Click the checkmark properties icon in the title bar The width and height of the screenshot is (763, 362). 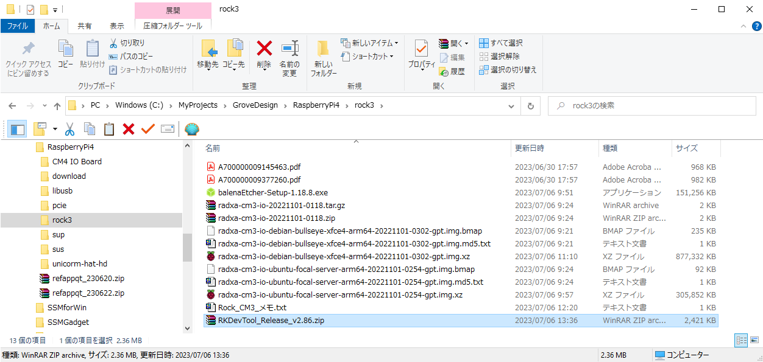(31, 9)
